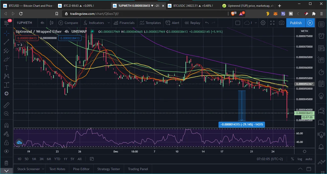
Task: Open the news panel icon in the sidebar
Action: click(321, 48)
